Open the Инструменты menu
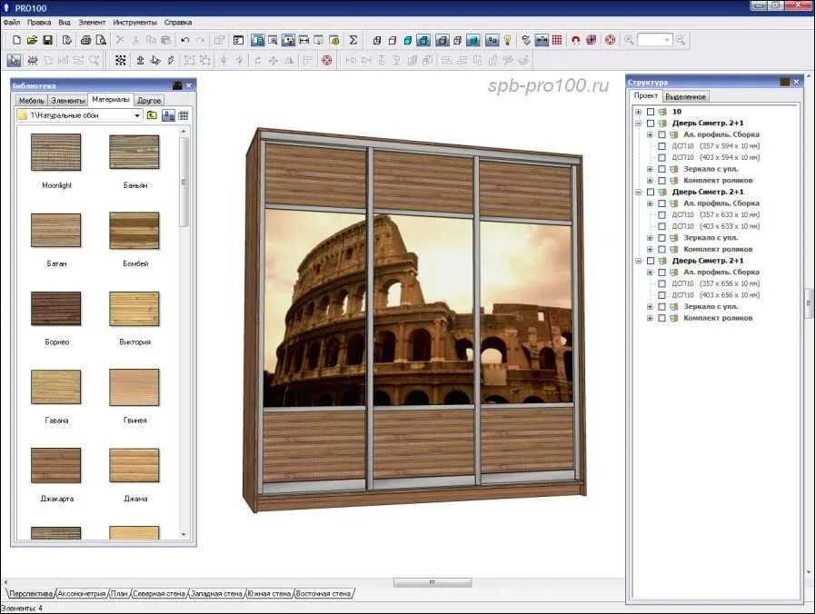The height and width of the screenshot is (614, 816). click(x=134, y=23)
